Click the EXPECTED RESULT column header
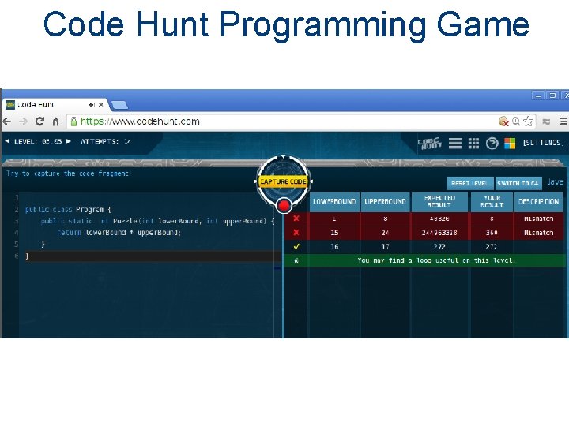The image size is (569, 426). click(440, 202)
